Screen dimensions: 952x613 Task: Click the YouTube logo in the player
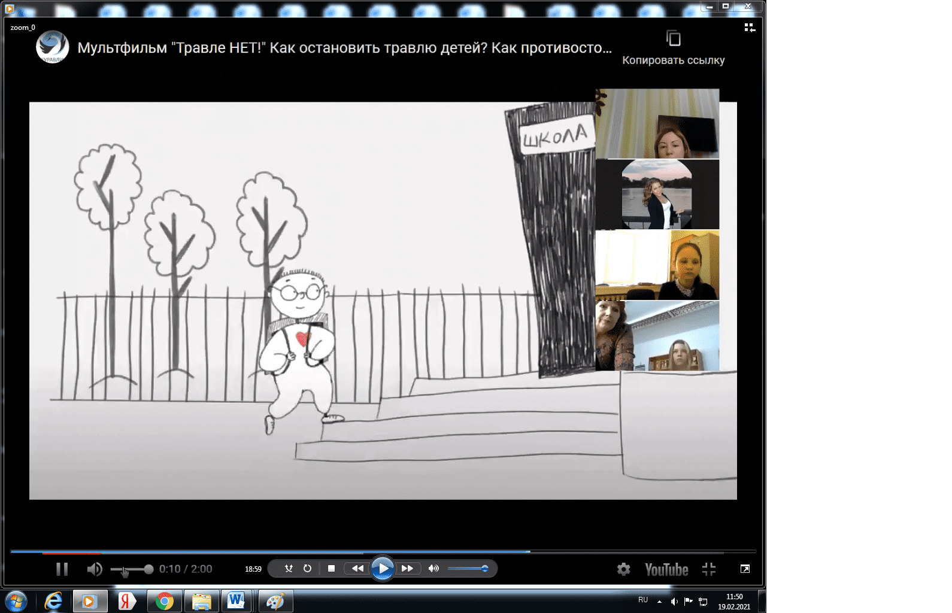pyautogui.click(x=666, y=569)
